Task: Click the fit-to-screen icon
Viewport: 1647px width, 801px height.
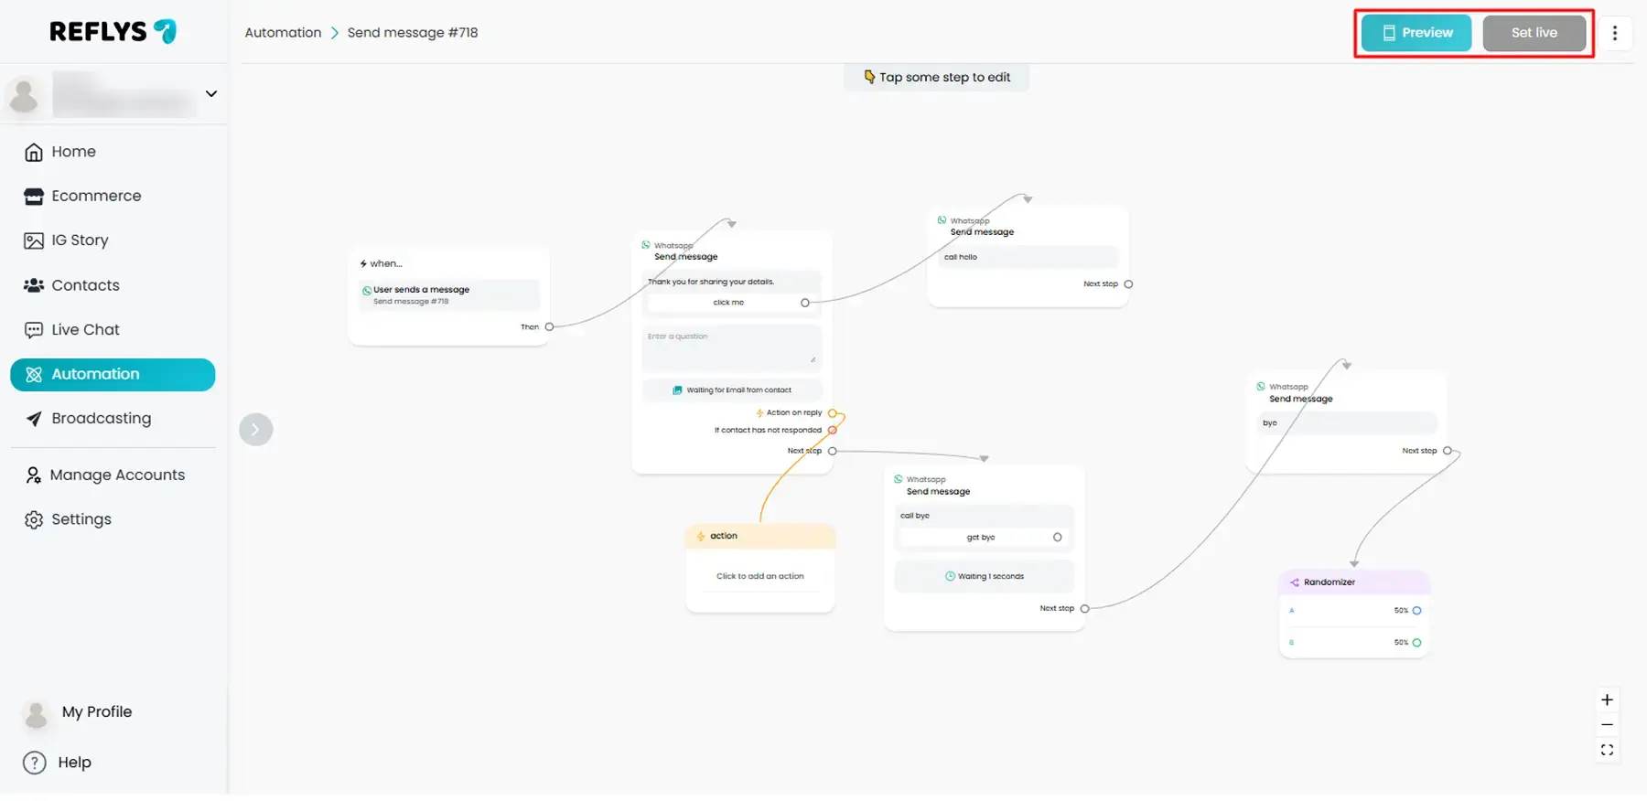Action: click(1607, 751)
